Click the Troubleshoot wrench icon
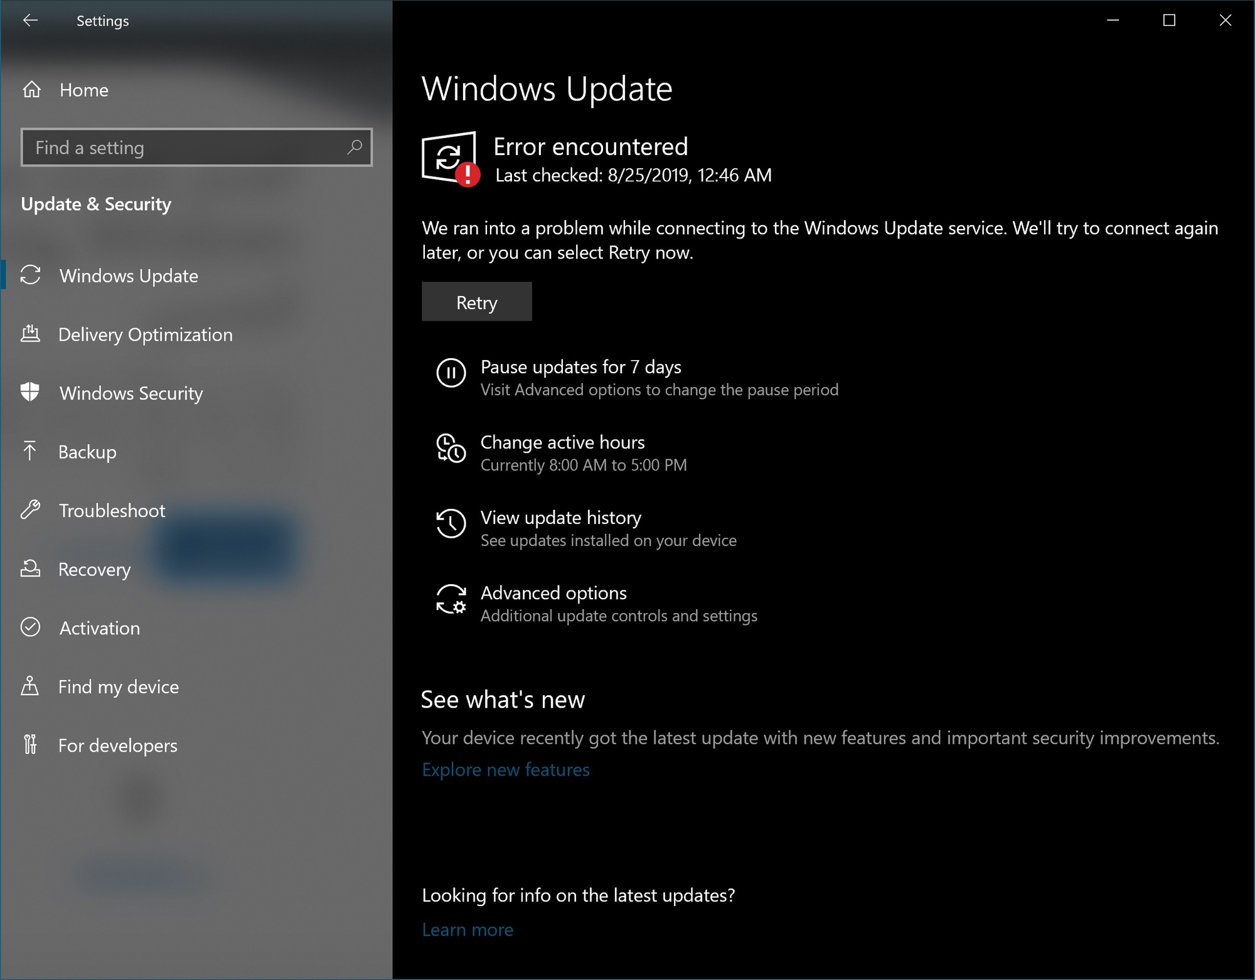The width and height of the screenshot is (1255, 980). click(x=30, y=509)
